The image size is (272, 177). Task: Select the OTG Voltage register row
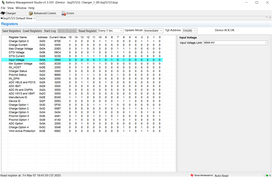point(82,52)
